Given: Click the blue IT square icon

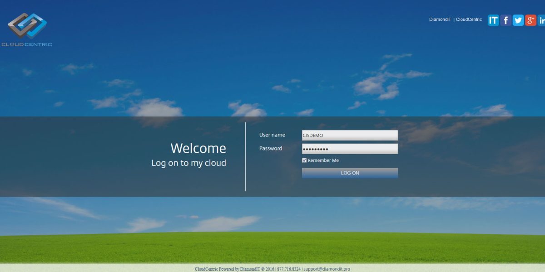Looking at the screenshot, I should (x=493, y=20).
